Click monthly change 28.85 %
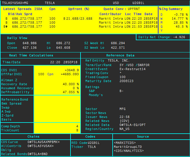 (181, 23)
